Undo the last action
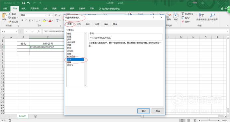 (x=29, y=3)
